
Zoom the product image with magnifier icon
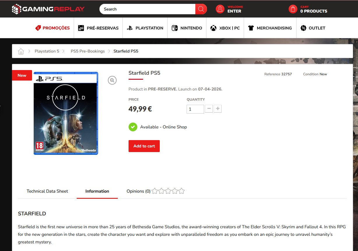pos(112,80)
